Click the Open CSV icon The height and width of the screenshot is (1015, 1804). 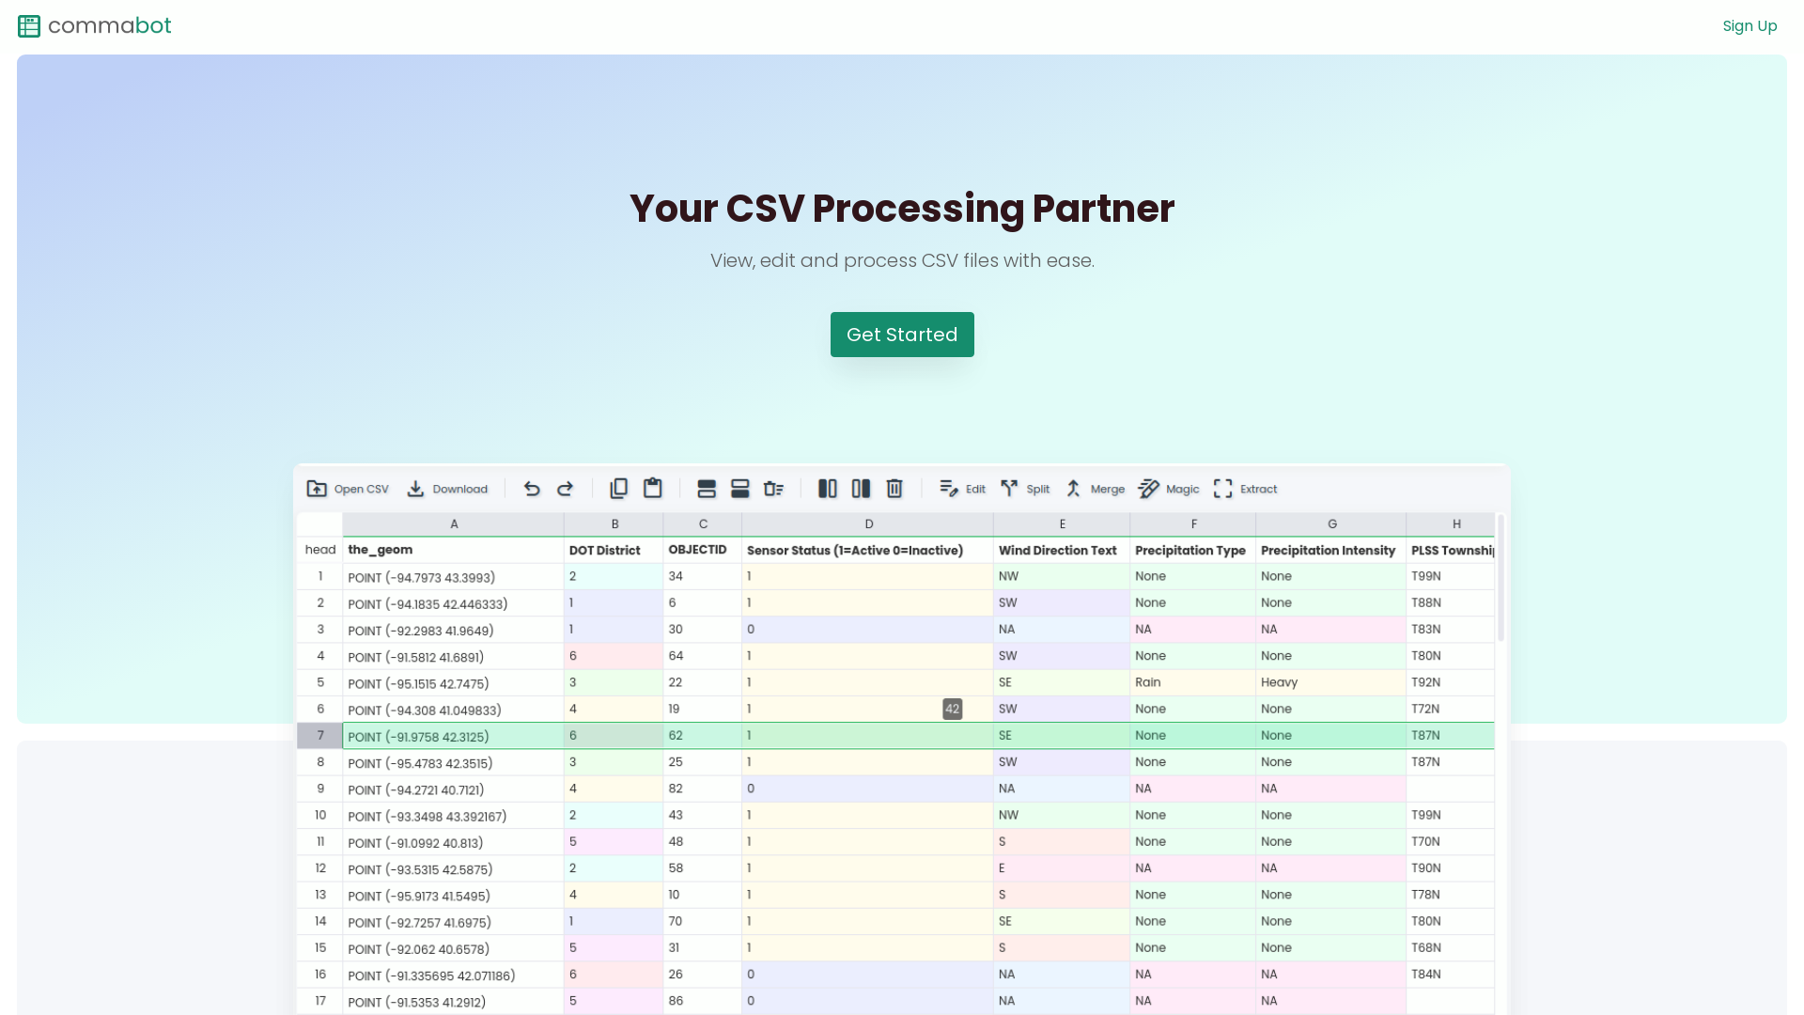317,489
